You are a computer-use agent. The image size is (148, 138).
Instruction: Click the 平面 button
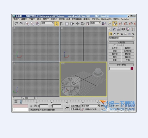tap(128, 60)
